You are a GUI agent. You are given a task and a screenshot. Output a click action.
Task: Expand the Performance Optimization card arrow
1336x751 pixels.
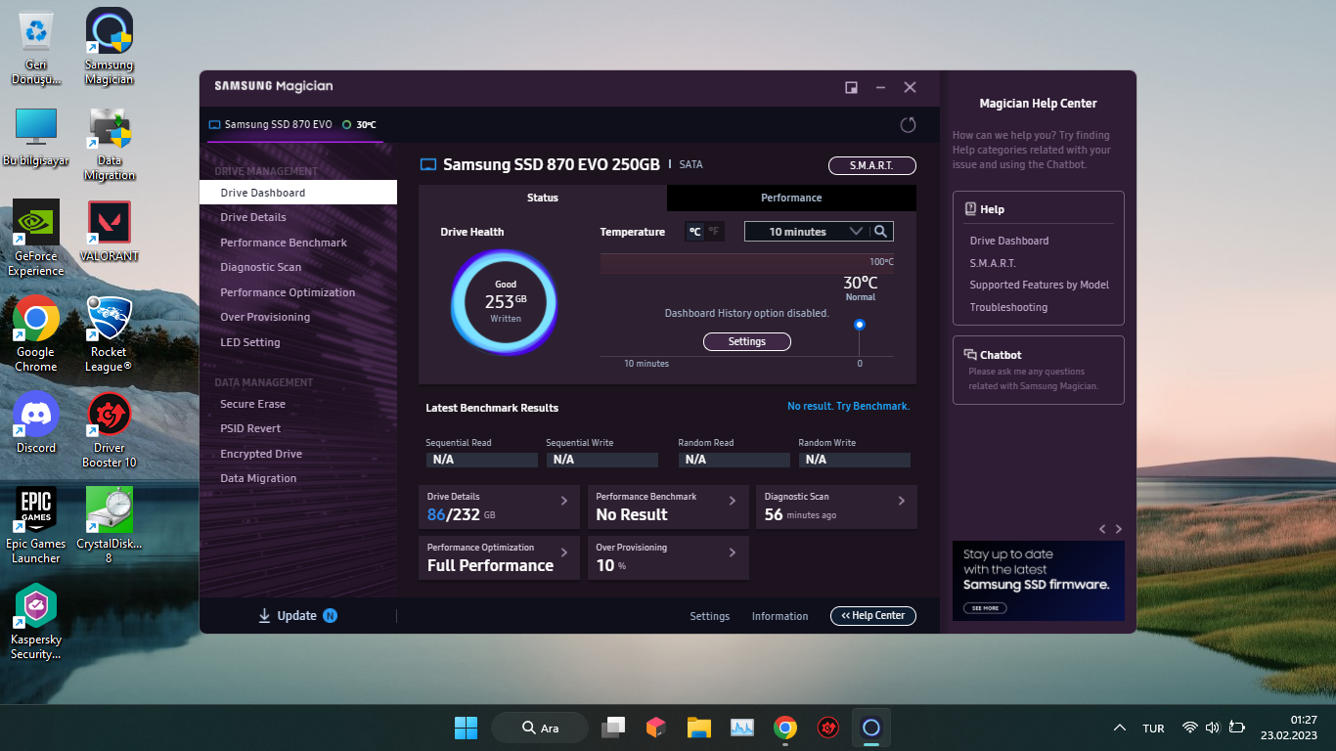[564, 552]
